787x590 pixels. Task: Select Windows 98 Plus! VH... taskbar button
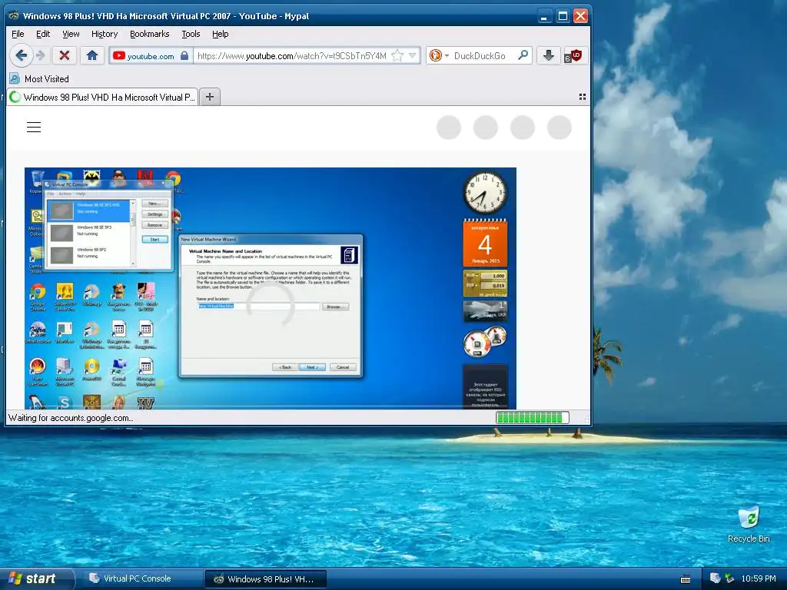click(x=266, y=579)
